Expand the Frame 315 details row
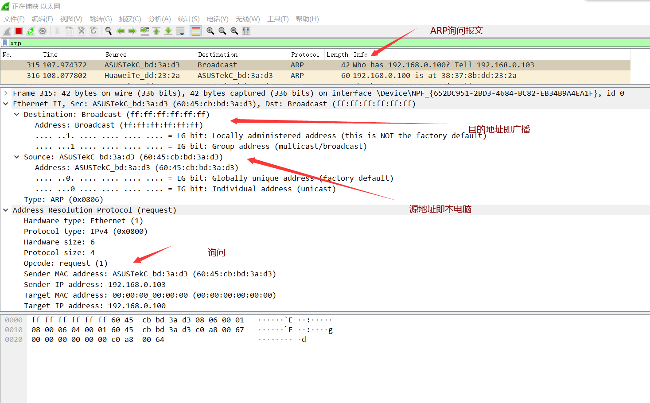The image size is (650, 403). 6,93
